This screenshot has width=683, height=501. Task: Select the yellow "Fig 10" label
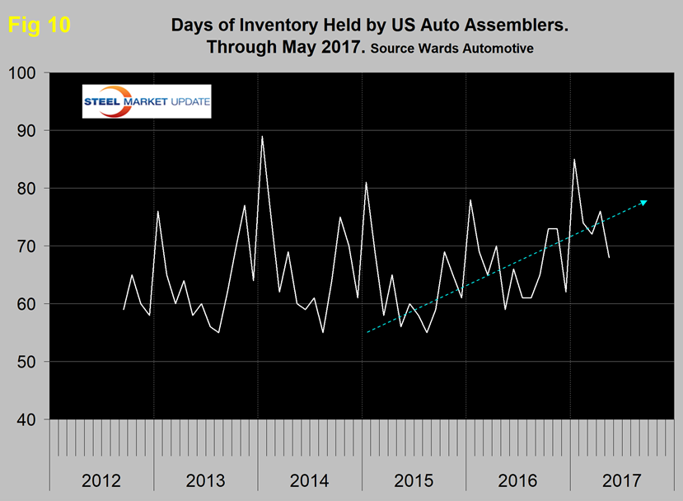(39, 26)
